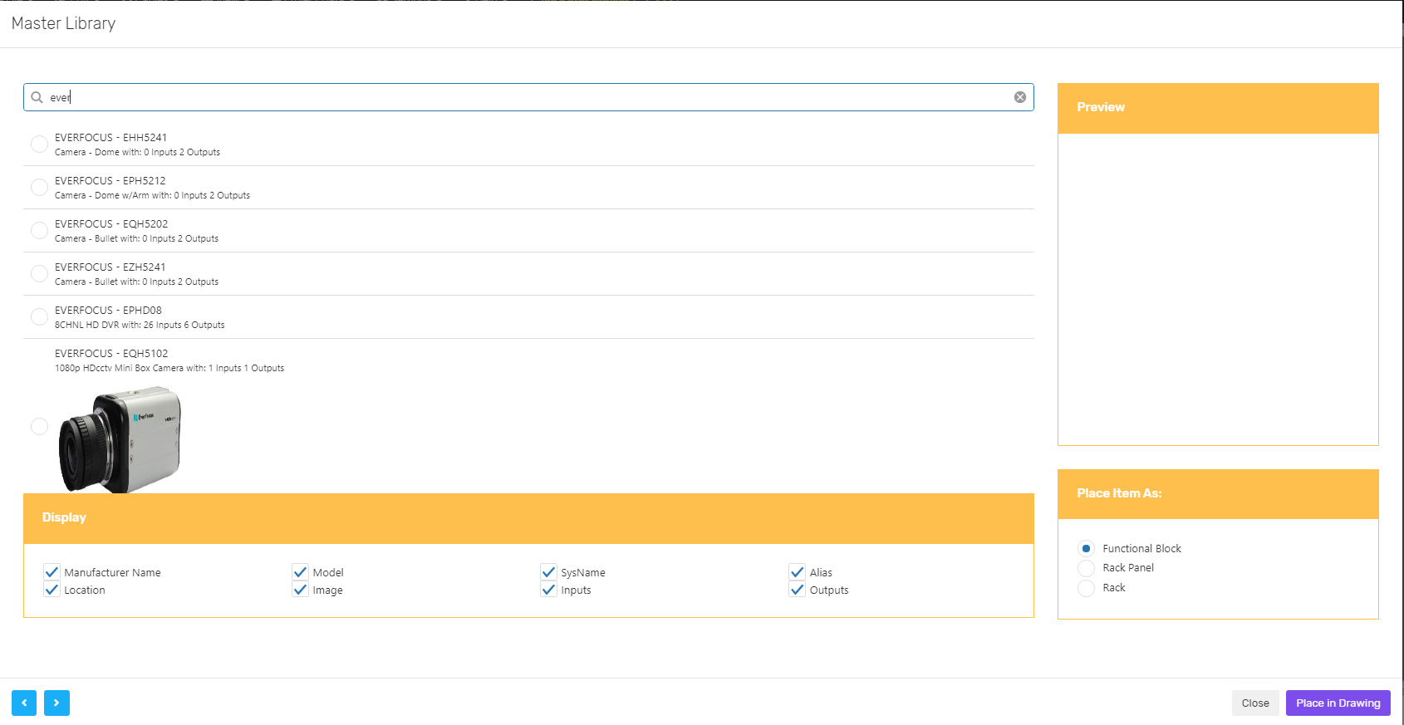Uncheck the Inputs checkbox

click(x=548, y=590)
